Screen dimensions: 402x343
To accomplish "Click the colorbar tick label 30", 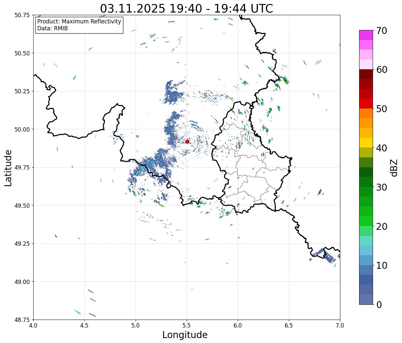I will [x=382, y=187].
